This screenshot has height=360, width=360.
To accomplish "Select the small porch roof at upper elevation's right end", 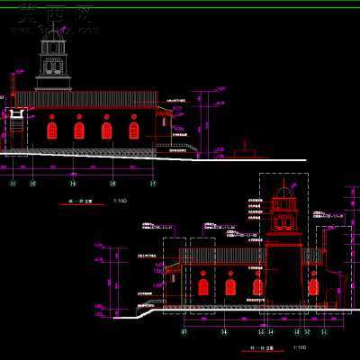I will point(164,111).
